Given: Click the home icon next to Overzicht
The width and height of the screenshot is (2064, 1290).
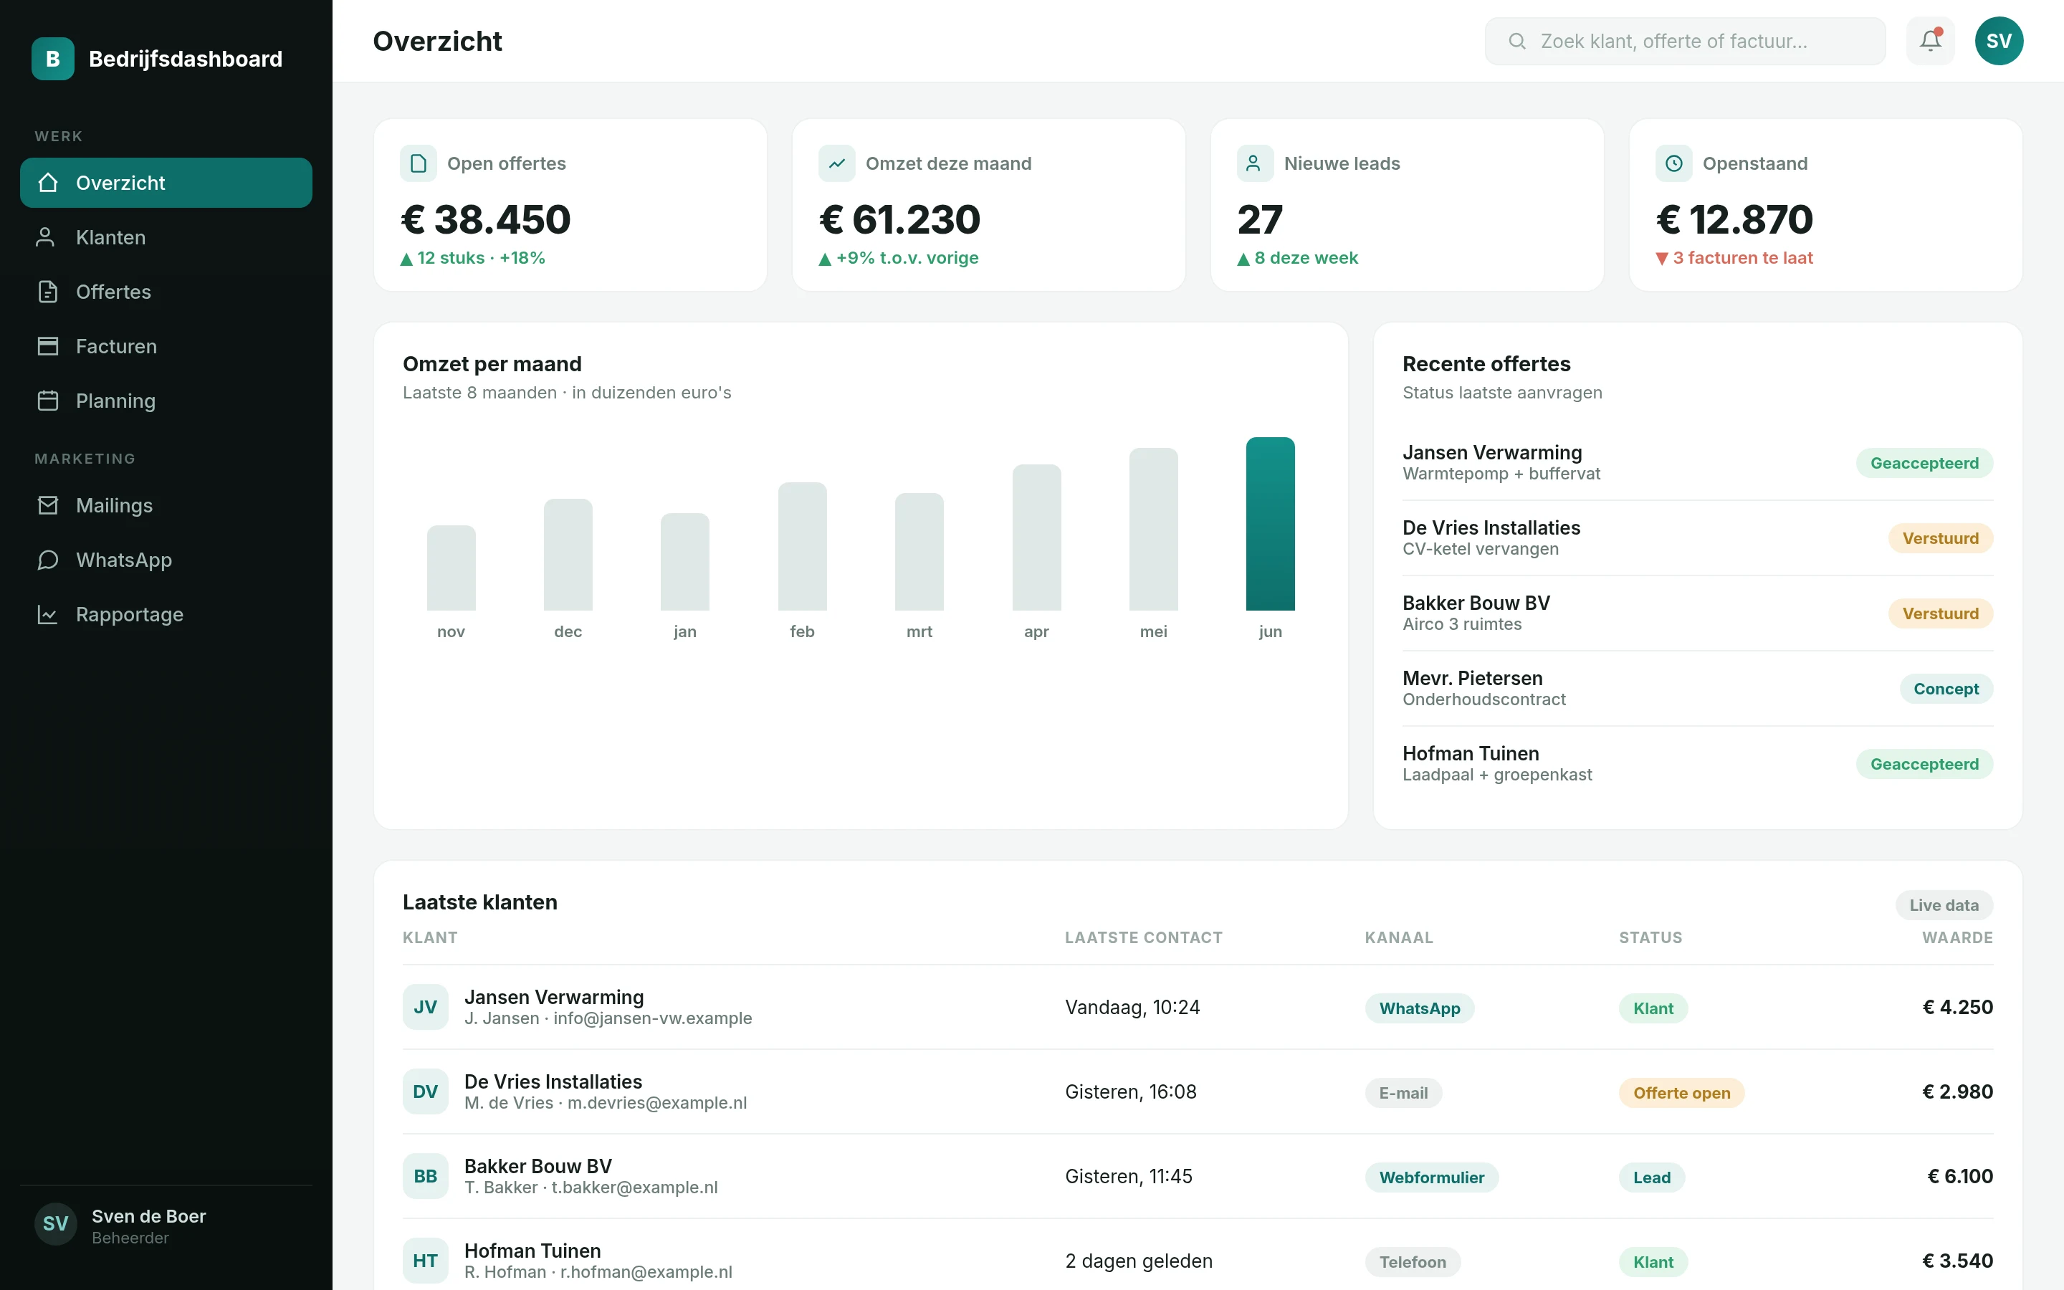Looking at the screenshot, I should 48,183.
